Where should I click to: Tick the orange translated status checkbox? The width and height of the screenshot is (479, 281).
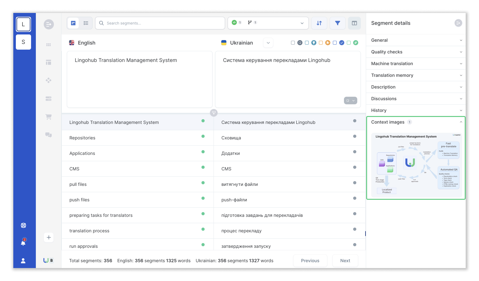click(321, 43)
